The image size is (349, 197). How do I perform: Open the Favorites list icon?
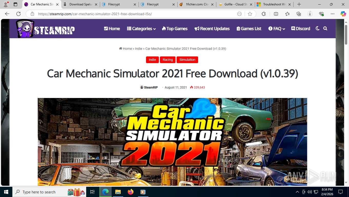[287, 14]
